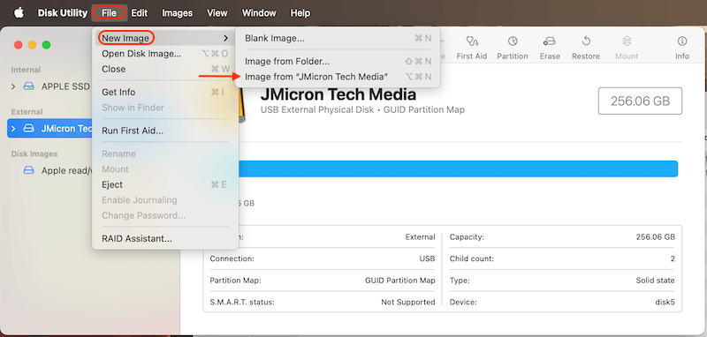Screen dimensions: 707x337
Task: Click the 256.06 GB size box
Action: pos(640,101)
